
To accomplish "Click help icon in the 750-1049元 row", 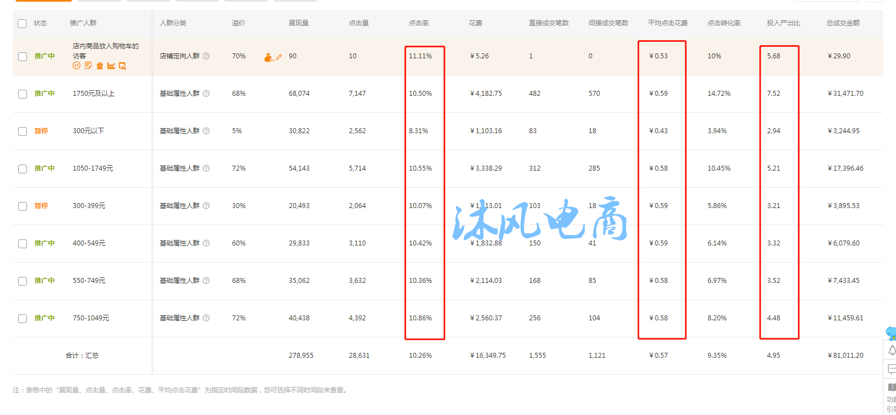I will pyautogui.click(x=206, y=318).
